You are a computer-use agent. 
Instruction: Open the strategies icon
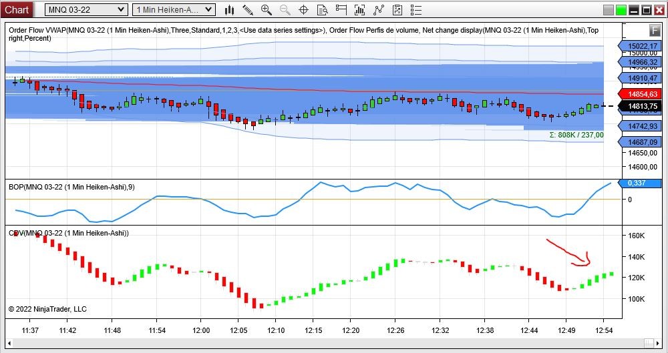(397, 10)
